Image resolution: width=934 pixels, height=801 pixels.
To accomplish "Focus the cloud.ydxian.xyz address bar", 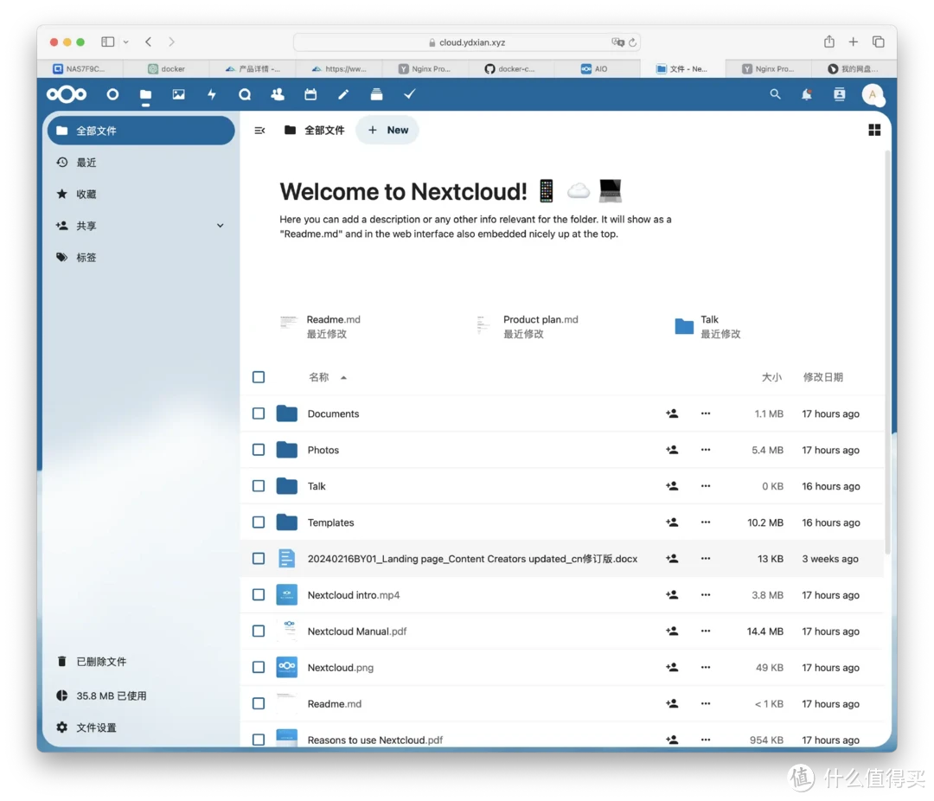I will pos(467,42).
